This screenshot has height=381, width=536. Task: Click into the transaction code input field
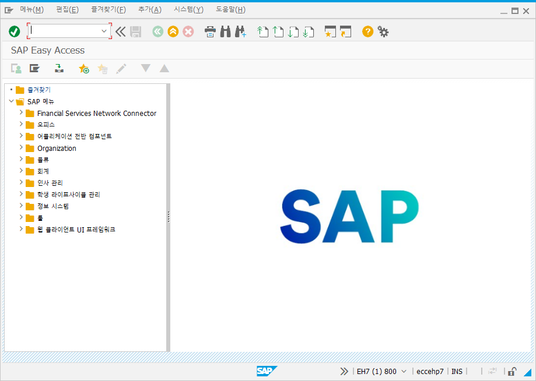pos(65,31)
